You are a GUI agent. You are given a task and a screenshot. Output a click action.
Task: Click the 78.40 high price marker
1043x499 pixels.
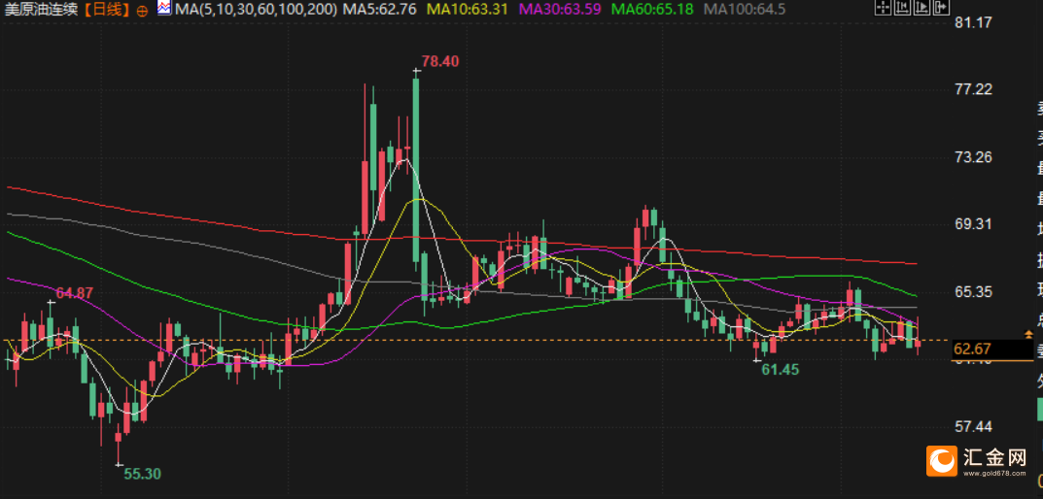[439, 61]
